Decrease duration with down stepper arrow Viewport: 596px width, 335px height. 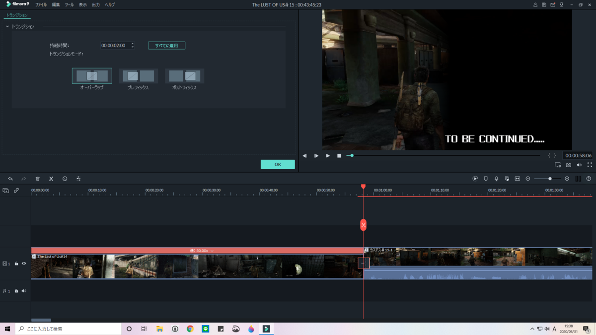133,47
